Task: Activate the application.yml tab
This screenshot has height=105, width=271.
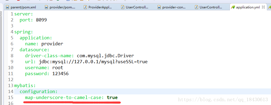Action: click(x=248, y=7)
